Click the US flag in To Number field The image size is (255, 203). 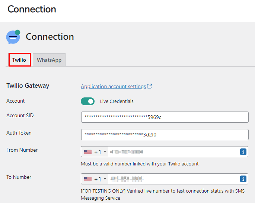click(88, 179)
